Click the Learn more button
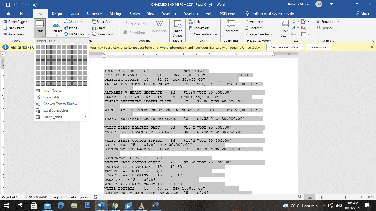Viewport: 376px width, 211px height. (x=318, y=47)
